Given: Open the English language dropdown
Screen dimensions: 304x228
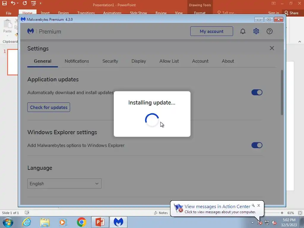Looking at the screenshot, I should (64, 183).
